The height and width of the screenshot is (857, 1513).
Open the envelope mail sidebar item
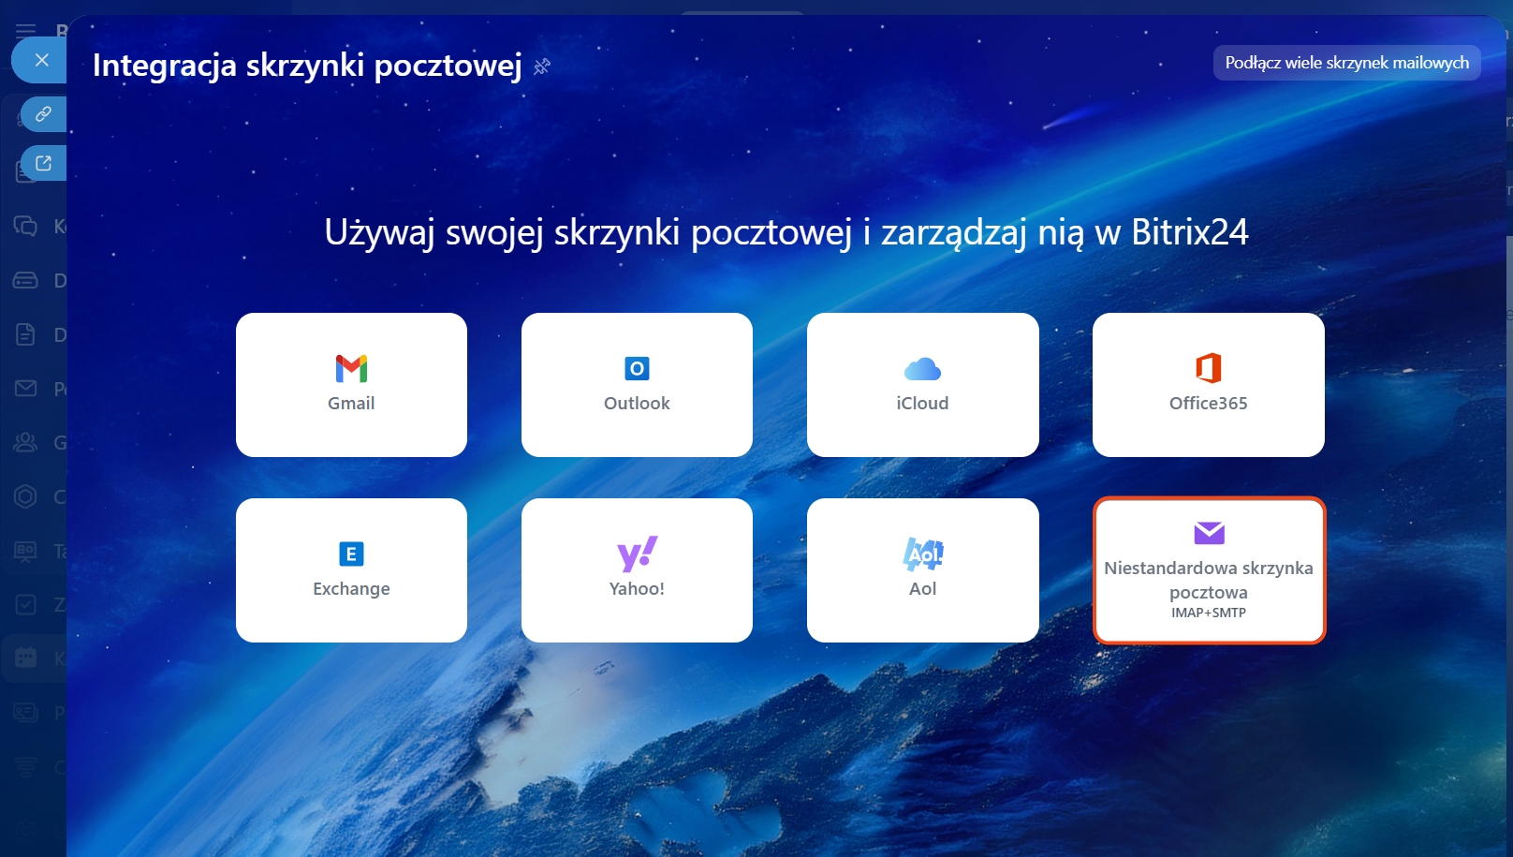pyautogui.click(x=25, y=388)
